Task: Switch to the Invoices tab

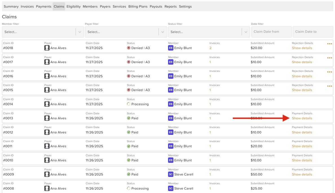Action: coord(27,6)
